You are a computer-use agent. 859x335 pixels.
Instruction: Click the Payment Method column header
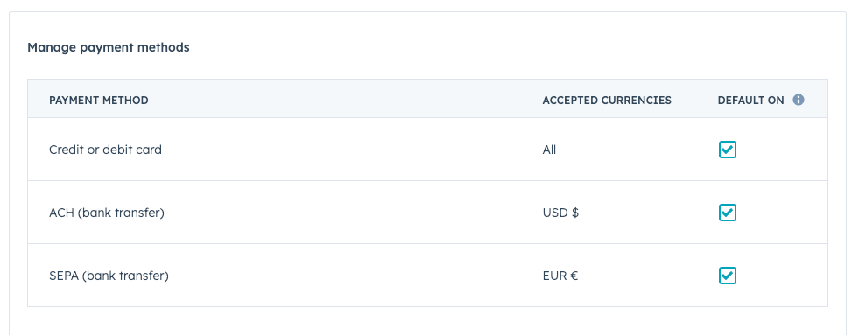[x=99, y=101]
